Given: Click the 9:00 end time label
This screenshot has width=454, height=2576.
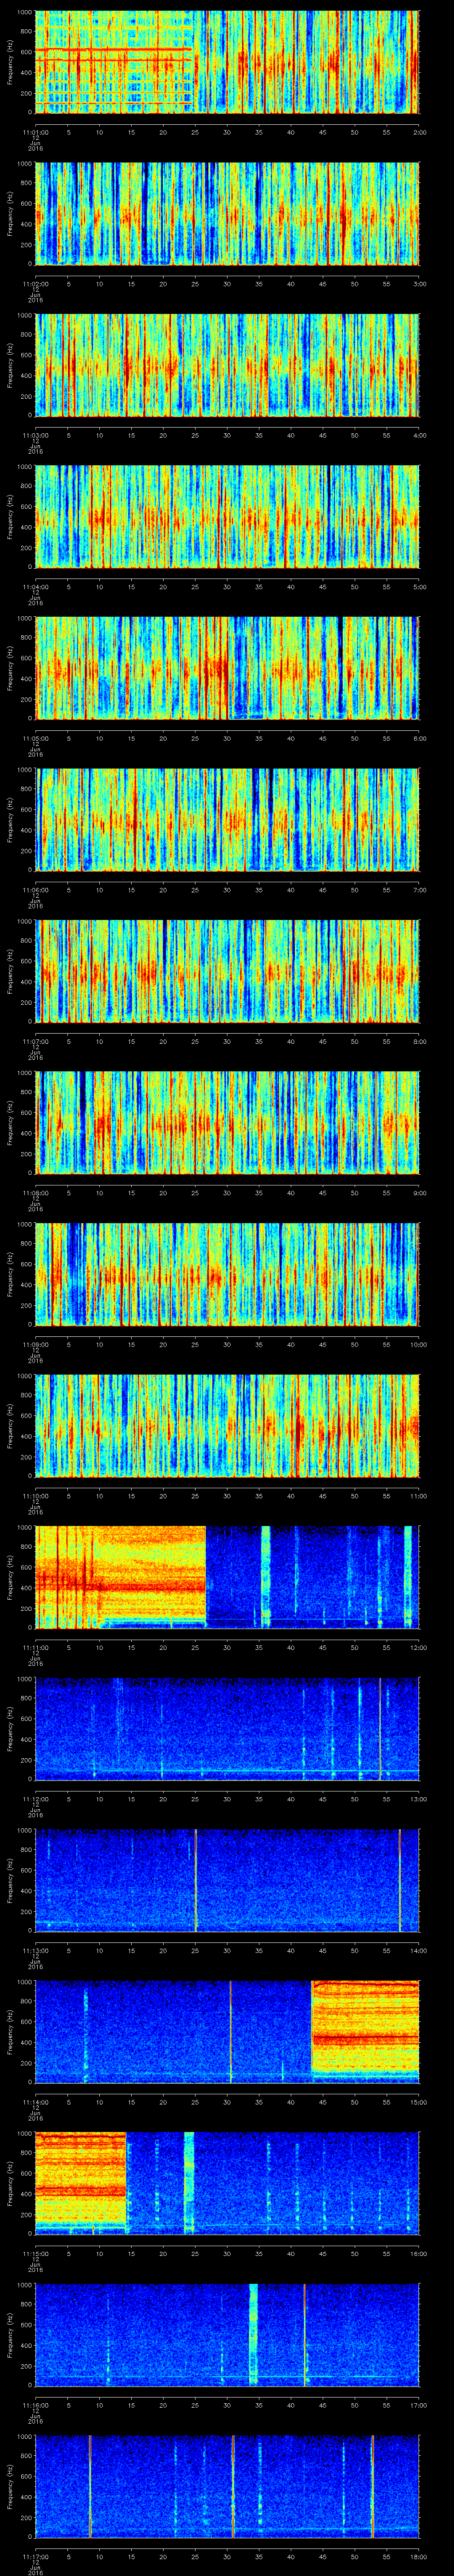Looking at the screenshot, I should click(419, 1193).
